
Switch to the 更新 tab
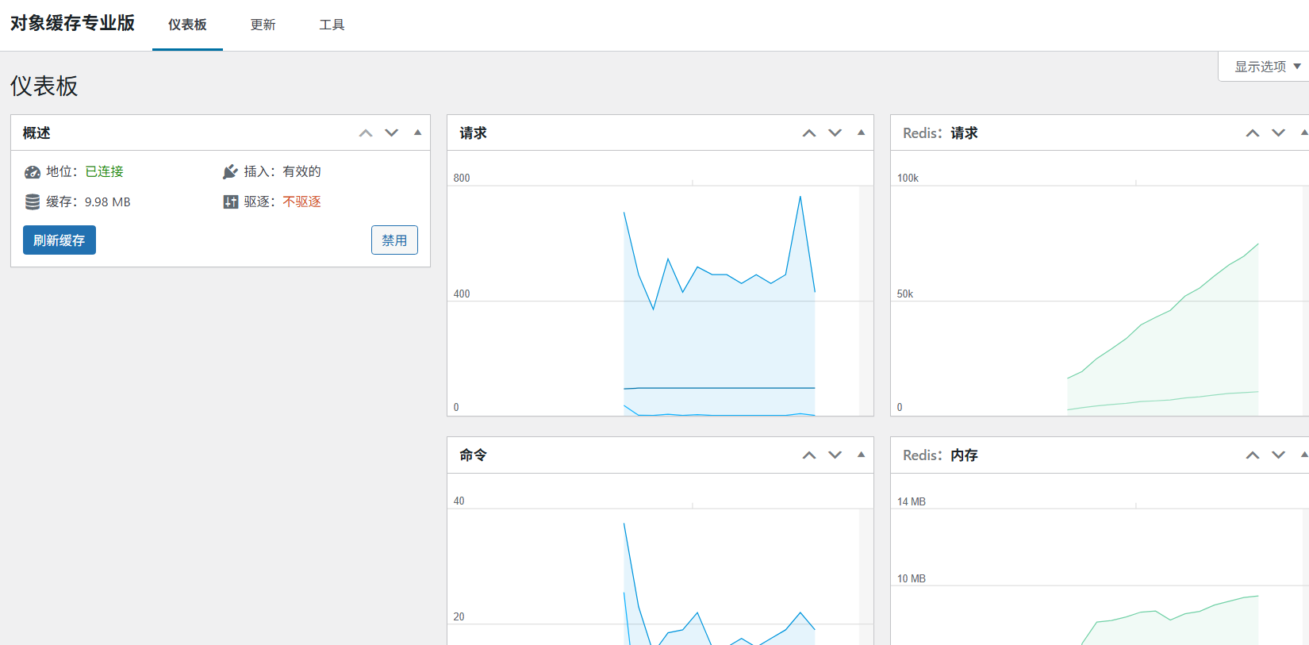click(x=263, y=25)
